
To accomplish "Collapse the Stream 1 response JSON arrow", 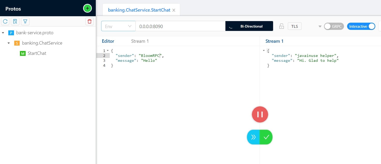I will pyautogui.click(x=264, y=50).
